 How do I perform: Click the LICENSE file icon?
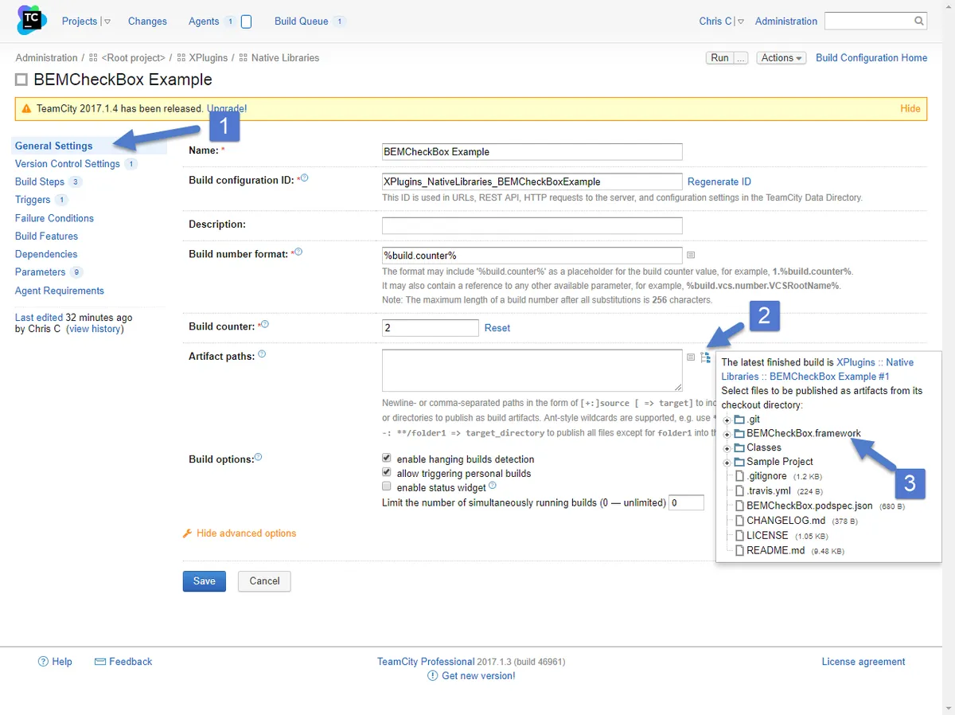point(739,536)
